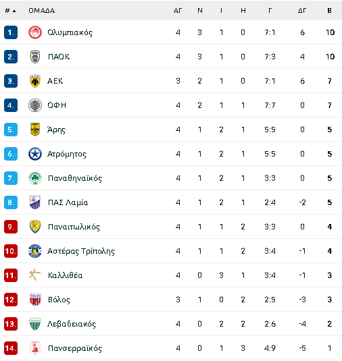The image size is (342, 361).
Task: Sort table by the # position column
Action: pos(10,11)
